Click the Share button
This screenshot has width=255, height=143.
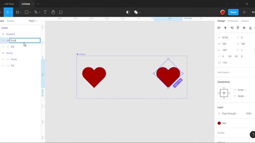tap(233, 12)
